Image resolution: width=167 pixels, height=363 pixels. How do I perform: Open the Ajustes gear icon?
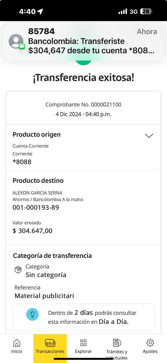[150, 343]
